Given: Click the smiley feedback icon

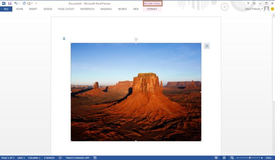Looking at the screenshot, I should click(x=272, y=8).
